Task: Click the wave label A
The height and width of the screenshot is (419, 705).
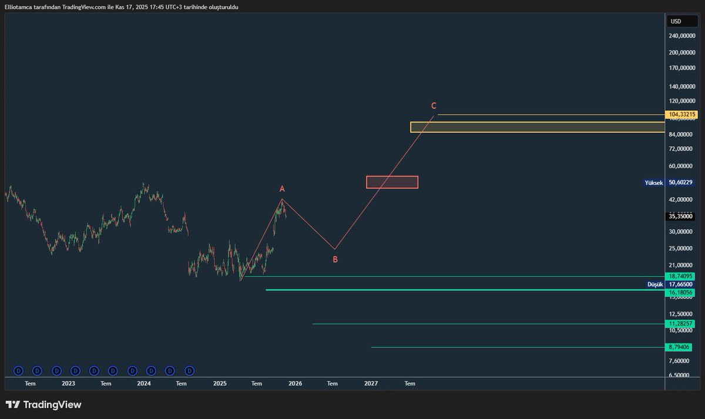Action: (282, 189)
